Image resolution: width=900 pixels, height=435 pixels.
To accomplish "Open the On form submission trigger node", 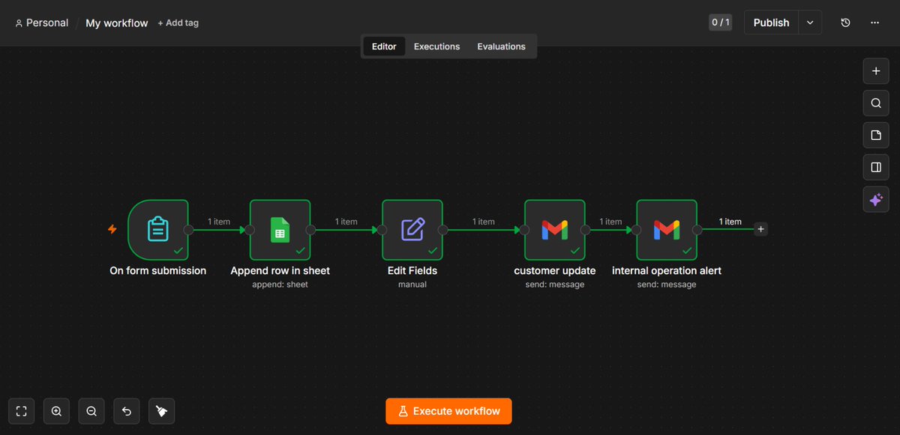I will [158, 229].
